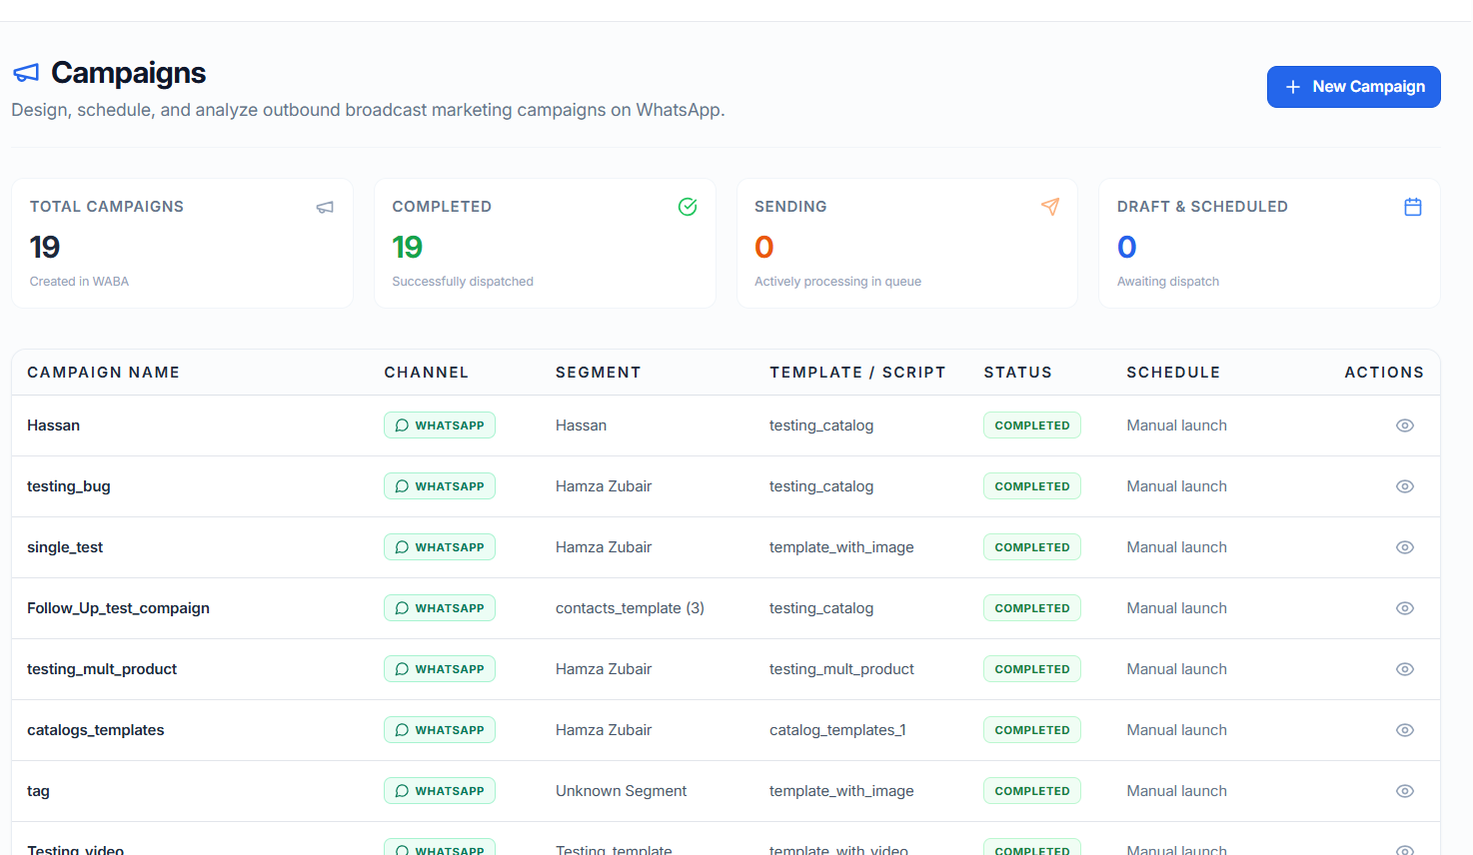
Task: Click green checkmark icon in Completed card
Action: point(688,207)
